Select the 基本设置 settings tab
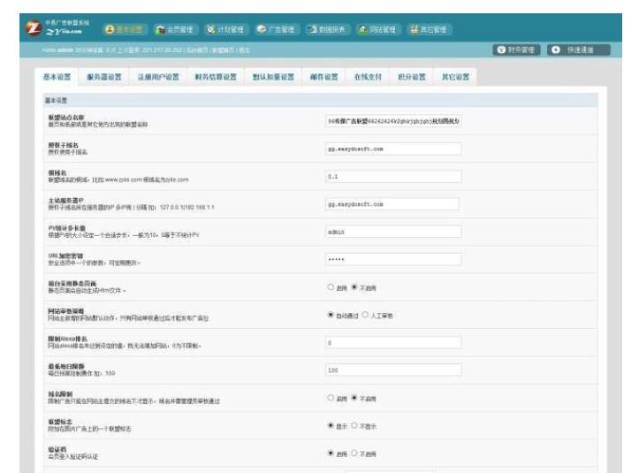The image size is (639, 473). pyautogui.click(x=57, y=77)
